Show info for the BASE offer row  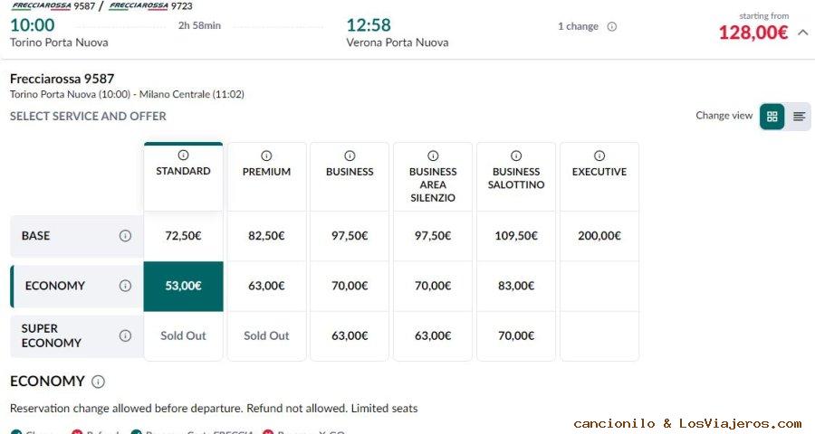click(125, 236)
